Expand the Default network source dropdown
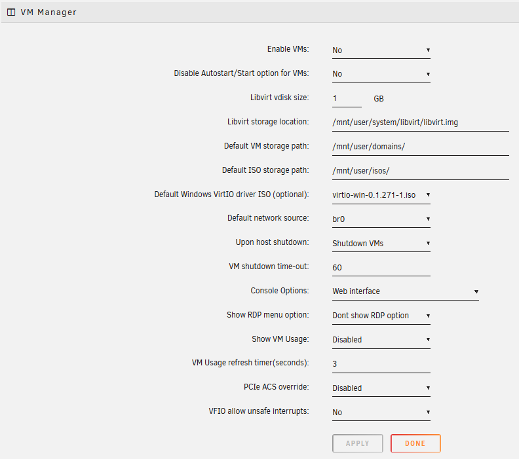The image size is (519, 459). pyautogui.click(x=381, y=219)
